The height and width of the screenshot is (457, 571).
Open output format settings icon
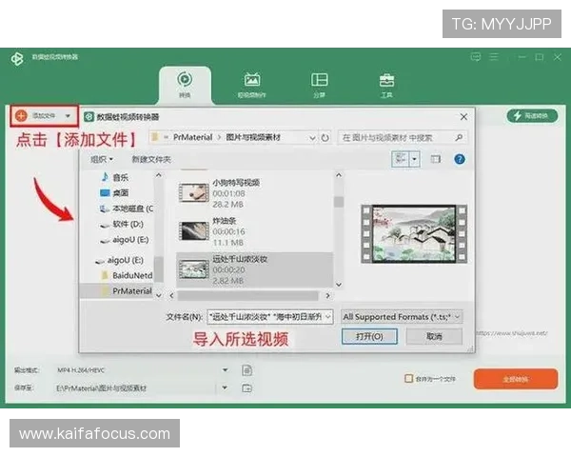click(246, 370)
